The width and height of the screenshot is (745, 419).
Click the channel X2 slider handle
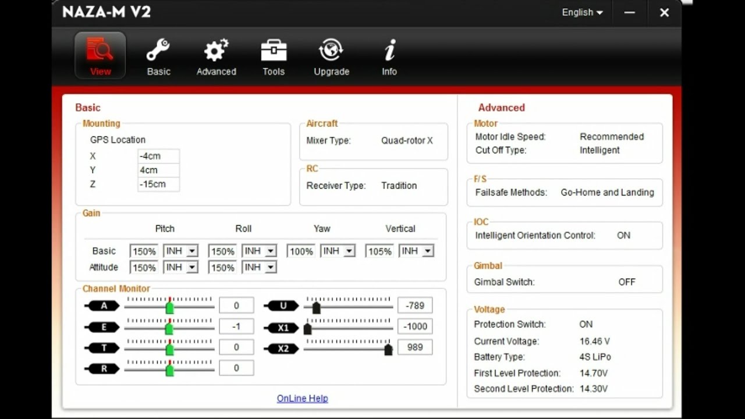(x=388, y=349)
